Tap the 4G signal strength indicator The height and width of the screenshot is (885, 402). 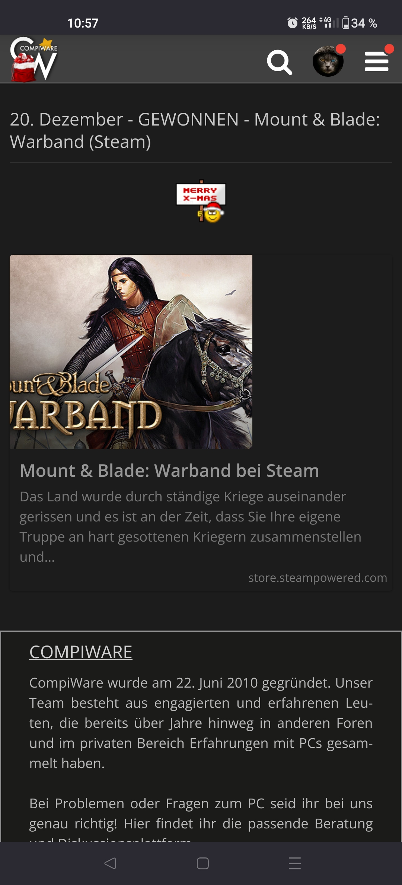(329, 23)
